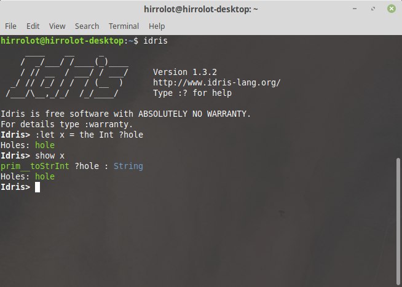Click the http://www.idris-lang.org/ URL text
402x287 pixels.
pos(216,82)
